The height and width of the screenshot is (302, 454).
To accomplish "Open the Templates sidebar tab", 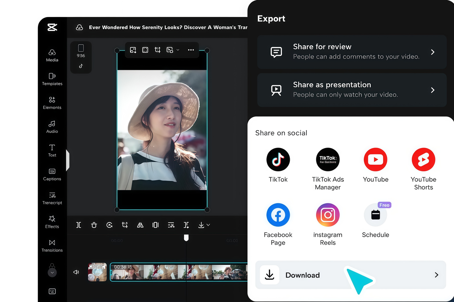I will 52,79.
